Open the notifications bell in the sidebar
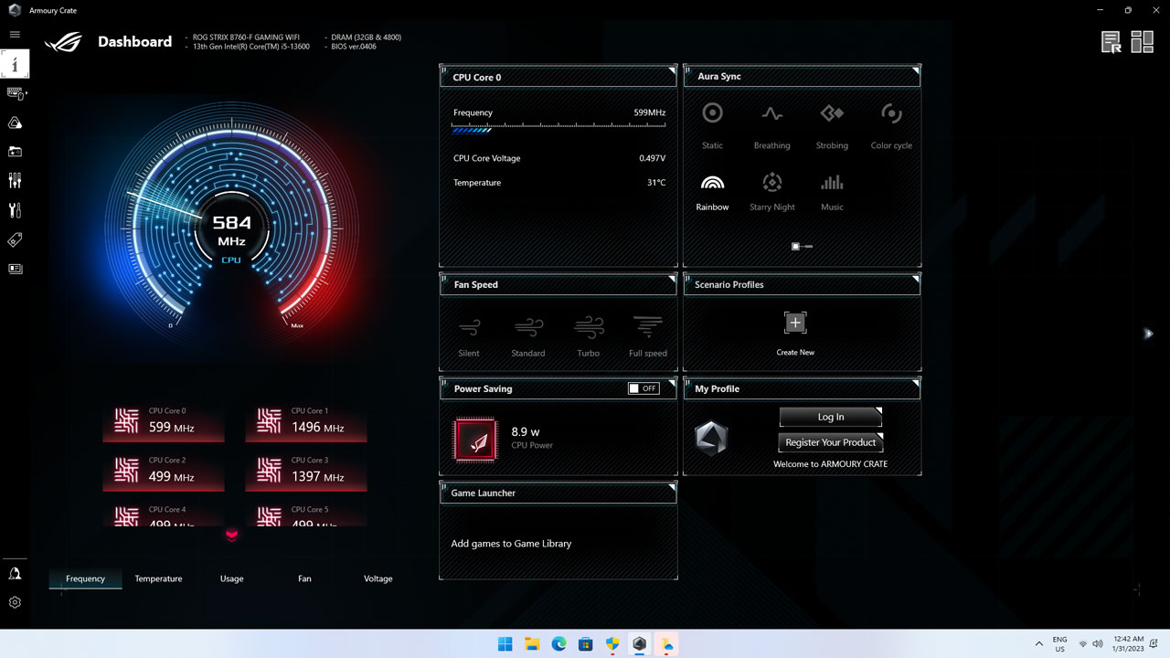The height and width of the screenshot is (658, 1170). coord(15,573)
